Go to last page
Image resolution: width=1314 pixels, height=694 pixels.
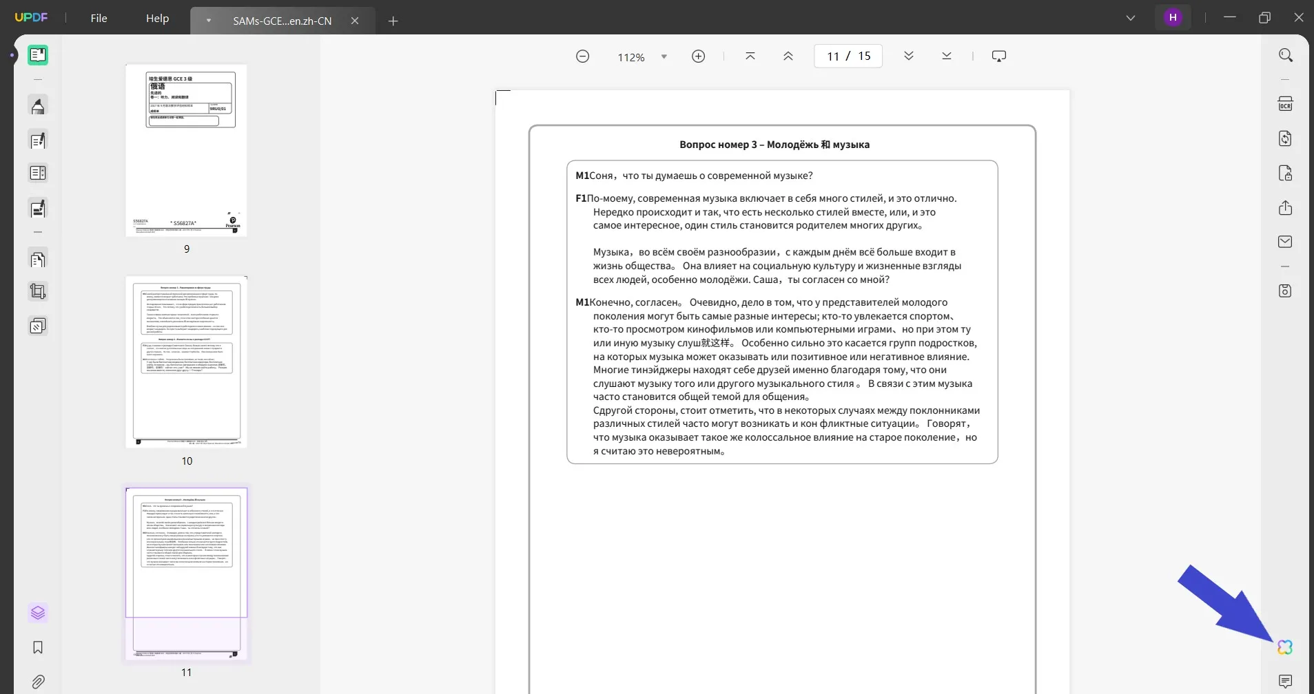tap(947, 56)
